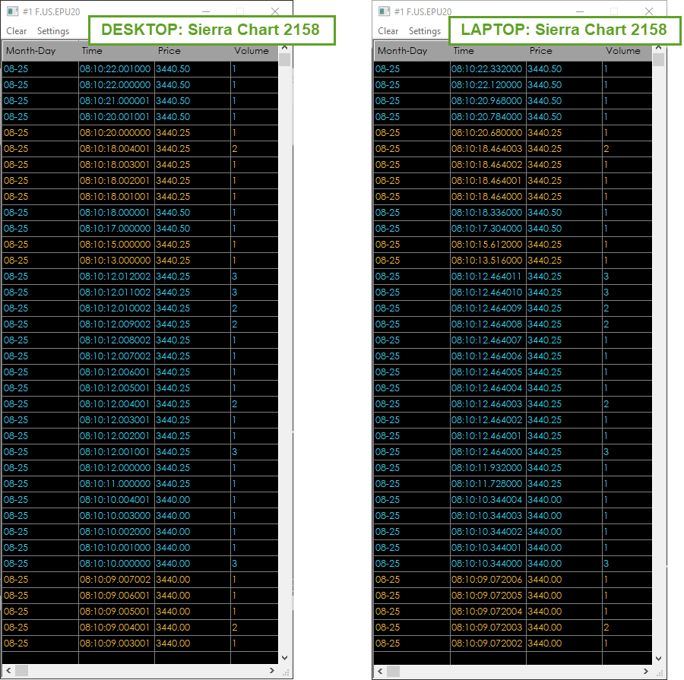Select time 08:10:17.000000 in Desktop window
Image resolution: width=684 pixels, height=680 pixels.
[x=116, y=229]
